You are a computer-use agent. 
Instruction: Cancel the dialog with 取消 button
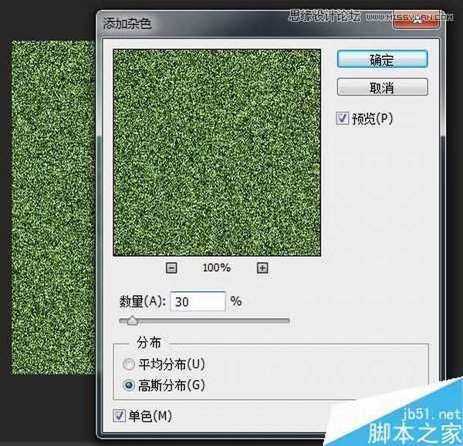point(382,87)
